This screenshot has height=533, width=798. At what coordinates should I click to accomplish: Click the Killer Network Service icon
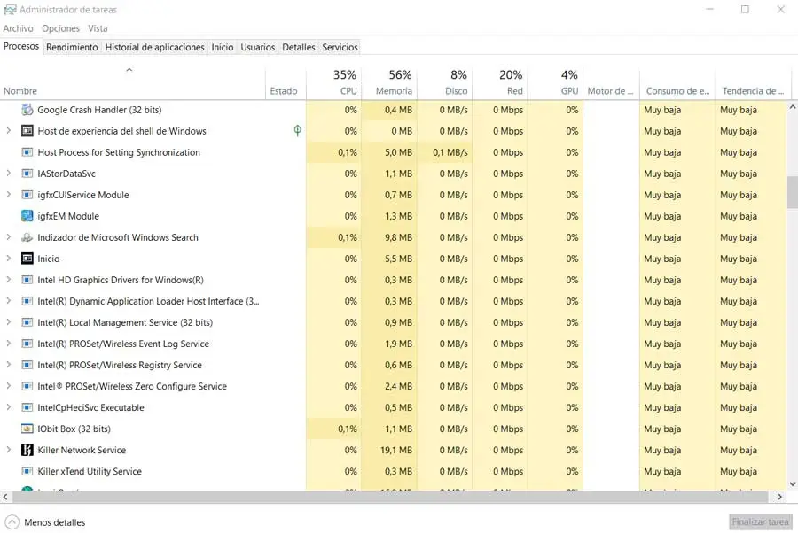(x=27, y=450)
